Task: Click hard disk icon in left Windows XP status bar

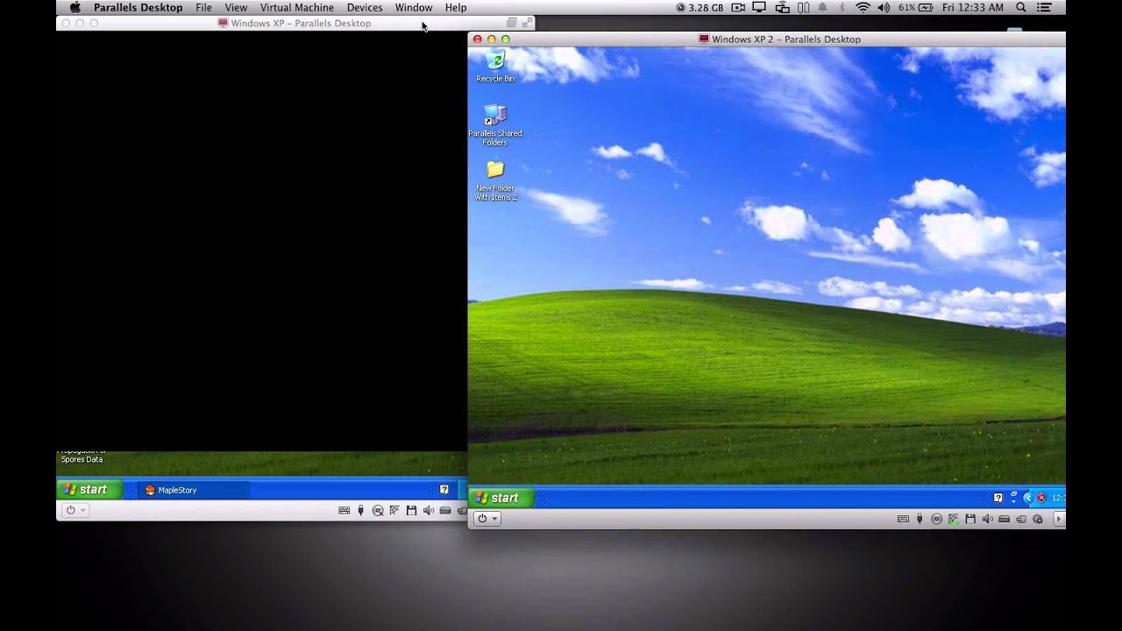Action: (445, 510)
